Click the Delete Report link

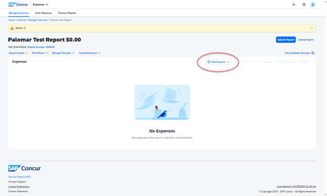click(306, 40)
